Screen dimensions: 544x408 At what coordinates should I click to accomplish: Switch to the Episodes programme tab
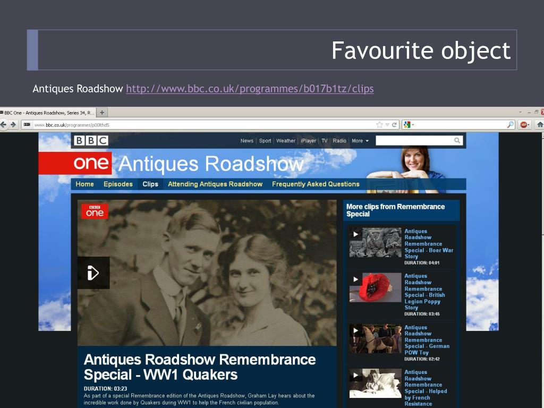pyautogui.click(x=118, y=184)
